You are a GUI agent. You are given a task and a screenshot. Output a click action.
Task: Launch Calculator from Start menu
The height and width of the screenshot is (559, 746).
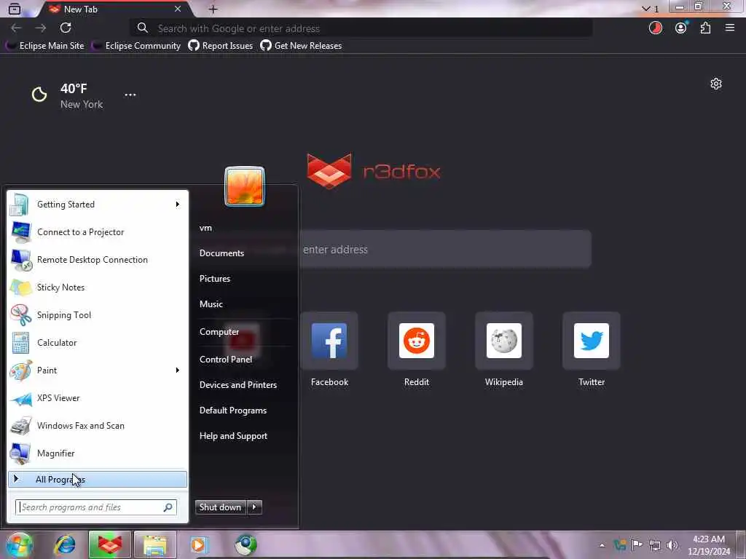tap(98, 342)
